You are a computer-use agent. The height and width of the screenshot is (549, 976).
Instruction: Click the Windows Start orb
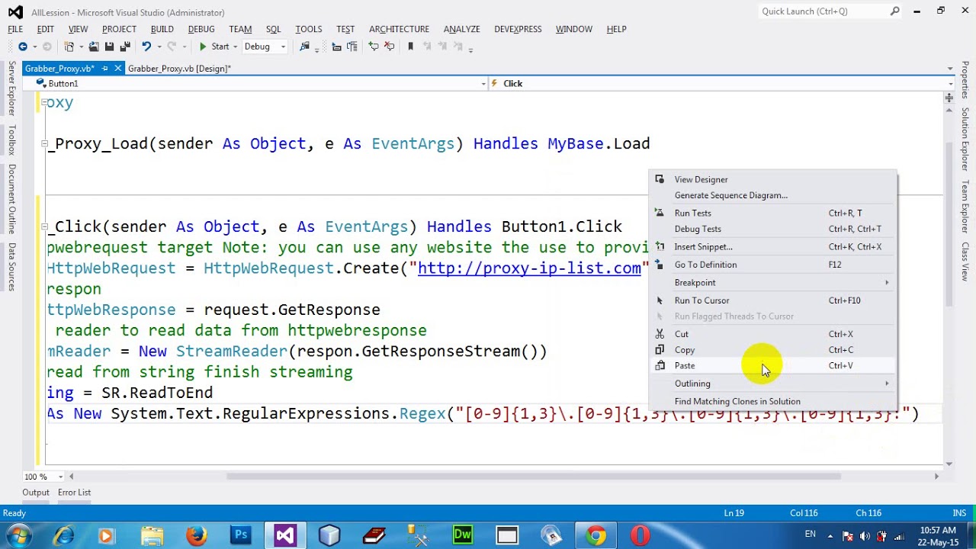click(x=19, y=535)
